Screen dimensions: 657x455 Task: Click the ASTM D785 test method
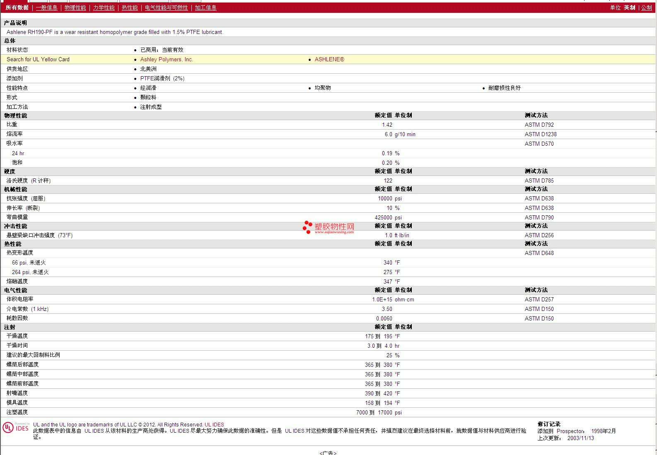click(539, 181)
